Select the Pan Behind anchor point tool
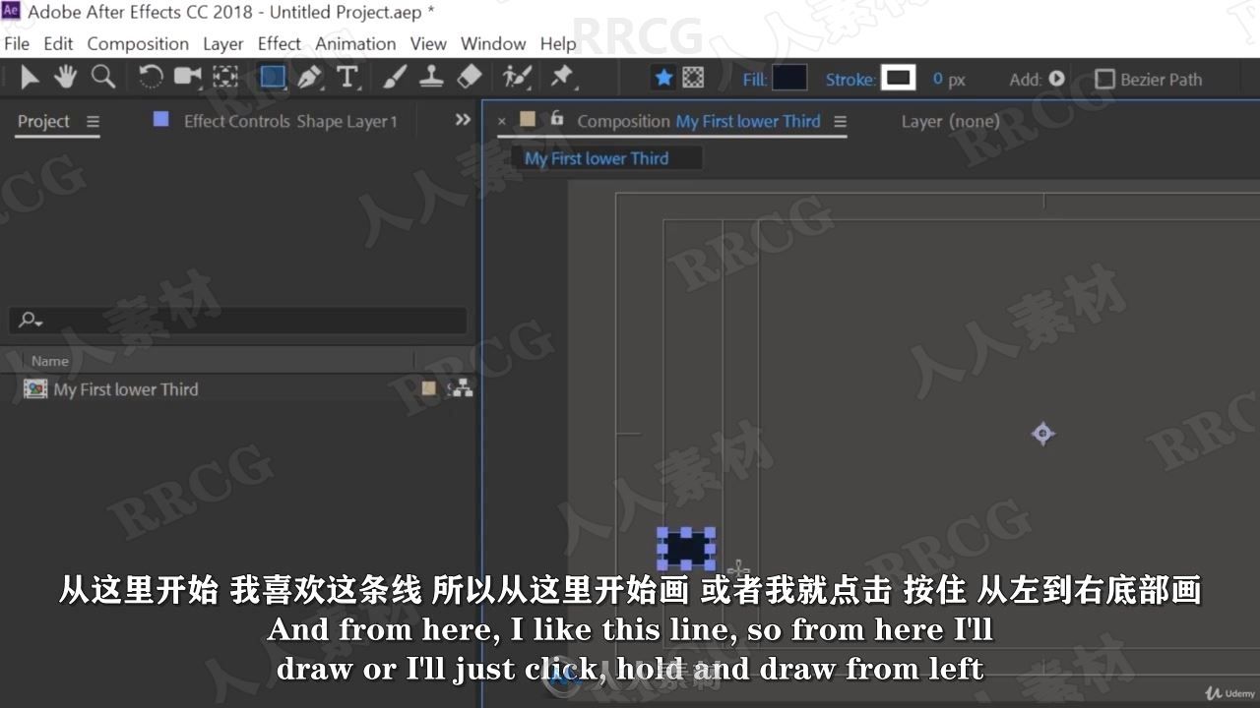 coord(225,78)
